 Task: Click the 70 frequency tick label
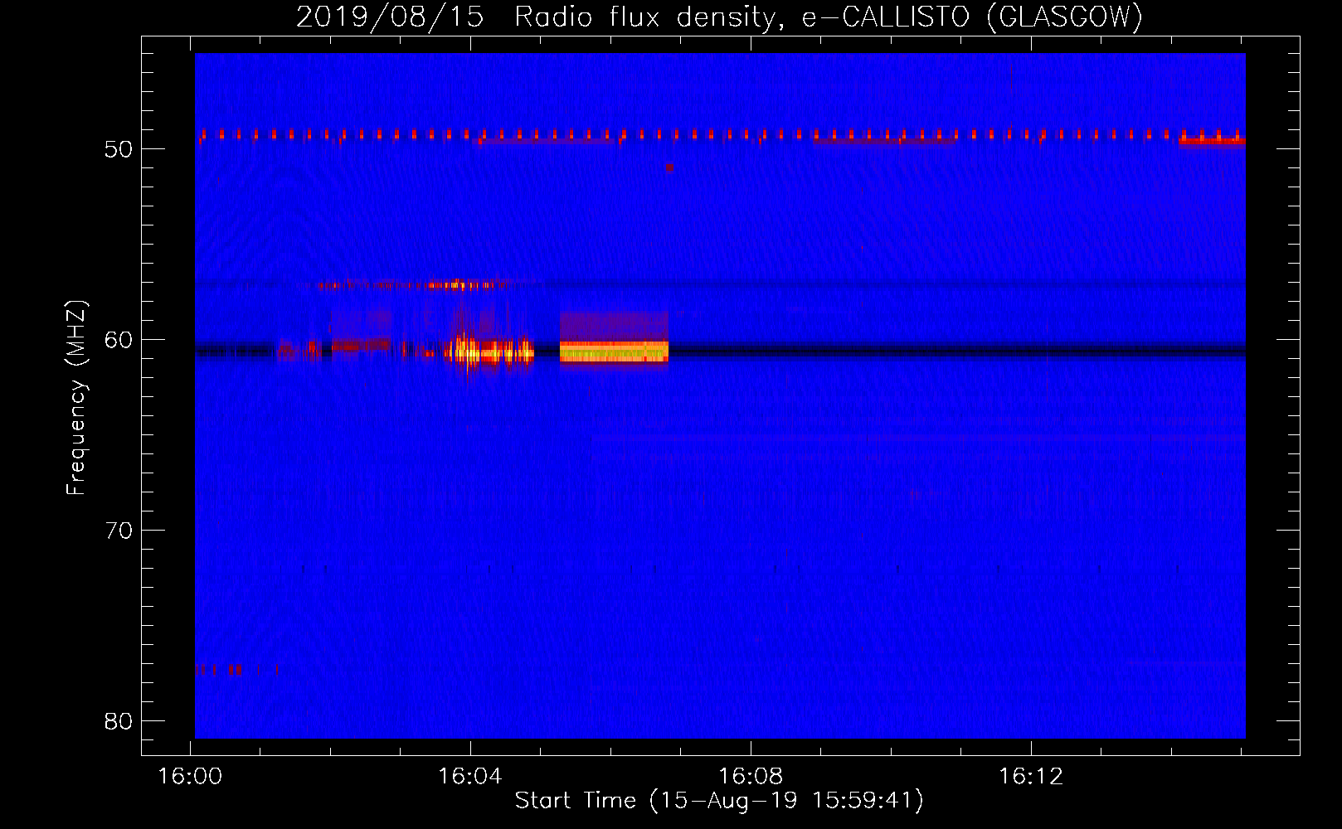[x=119, y=531]
